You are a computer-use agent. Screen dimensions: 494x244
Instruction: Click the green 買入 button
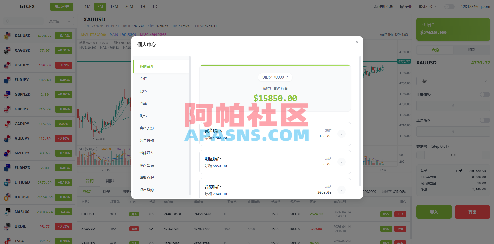(x=434, y=212)
